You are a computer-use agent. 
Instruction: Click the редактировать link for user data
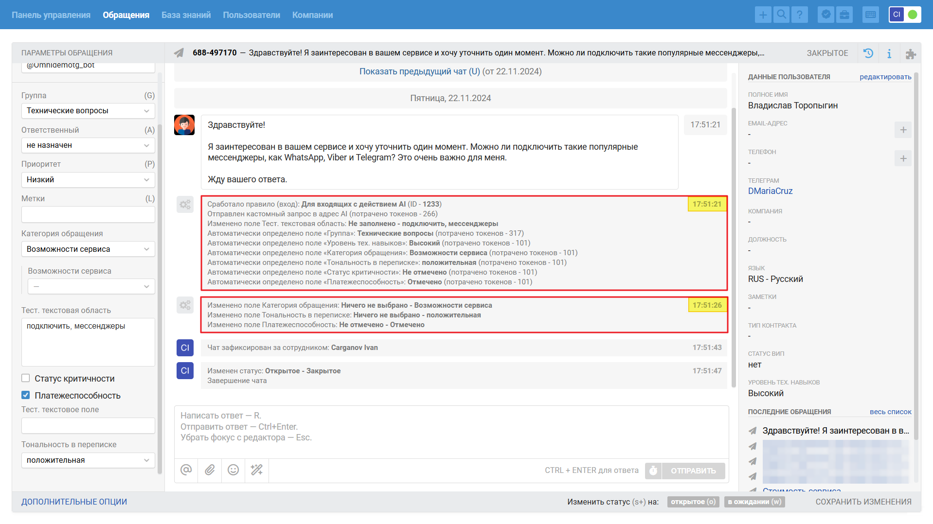tap(885, 77)
